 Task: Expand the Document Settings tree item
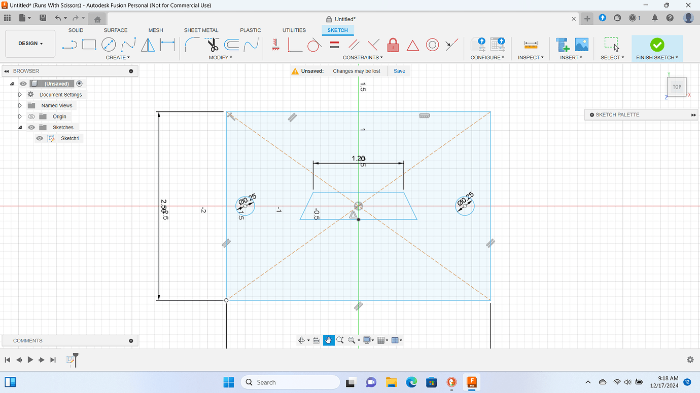pos(19,94)
